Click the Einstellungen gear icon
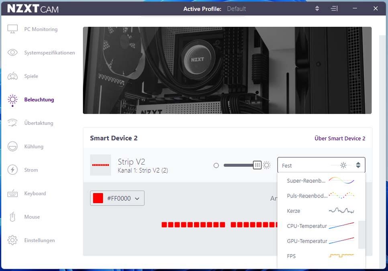The width and height of the screenshot is (388, 271). [12, 240]
